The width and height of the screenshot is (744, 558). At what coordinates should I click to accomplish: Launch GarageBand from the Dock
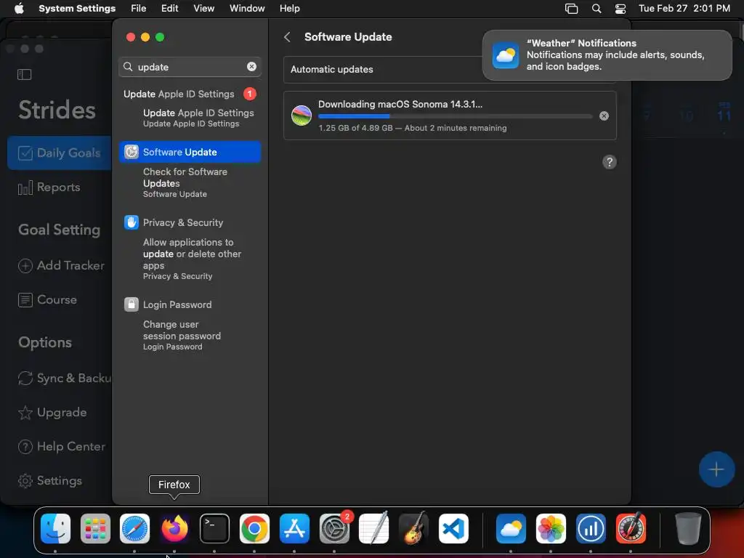click(413, 528)
